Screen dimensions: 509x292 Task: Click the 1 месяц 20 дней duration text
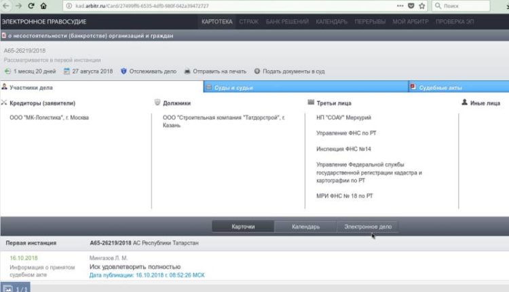pyautogui.click(x=35, y=71)
